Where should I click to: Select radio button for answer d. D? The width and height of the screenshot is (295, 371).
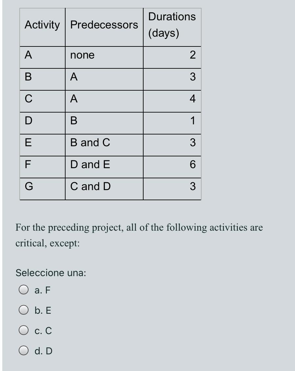click(24, 351)
